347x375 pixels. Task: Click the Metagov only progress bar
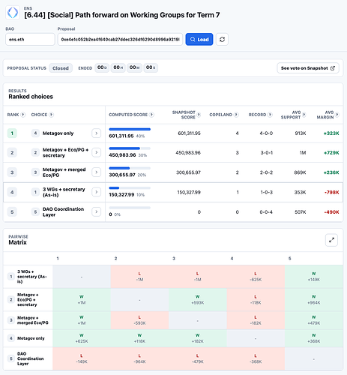(130, 129)
